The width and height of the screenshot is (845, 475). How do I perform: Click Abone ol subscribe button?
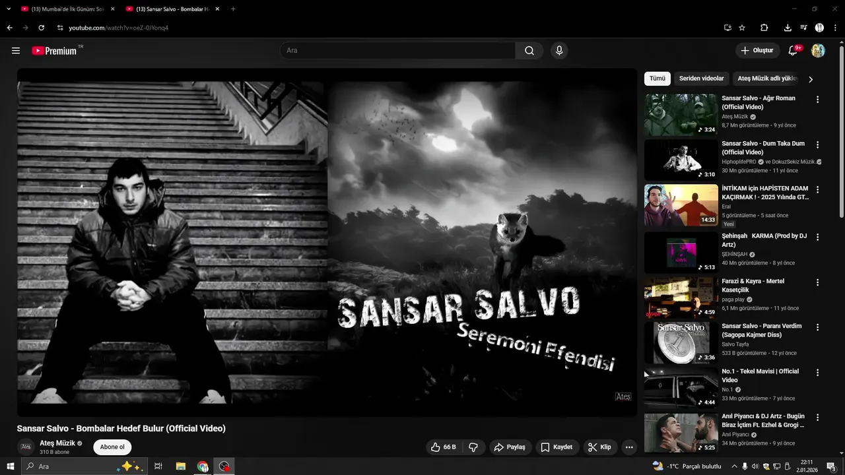click(112, 447)
